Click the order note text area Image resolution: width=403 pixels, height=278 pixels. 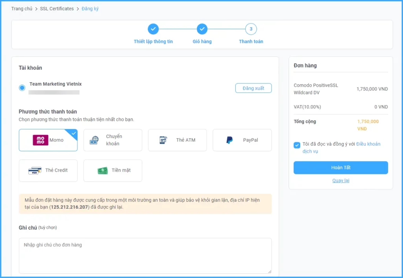145,255
